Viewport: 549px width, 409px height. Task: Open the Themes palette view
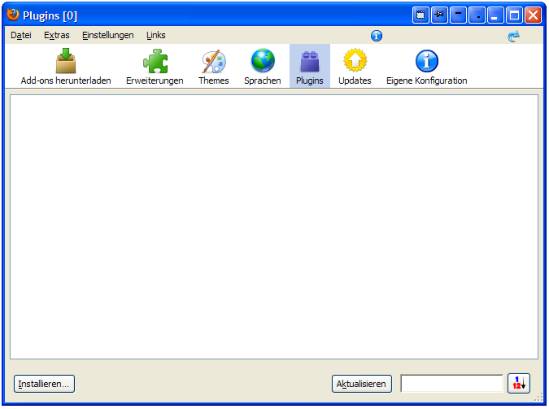pyautogui.click(x=214, y=67)
